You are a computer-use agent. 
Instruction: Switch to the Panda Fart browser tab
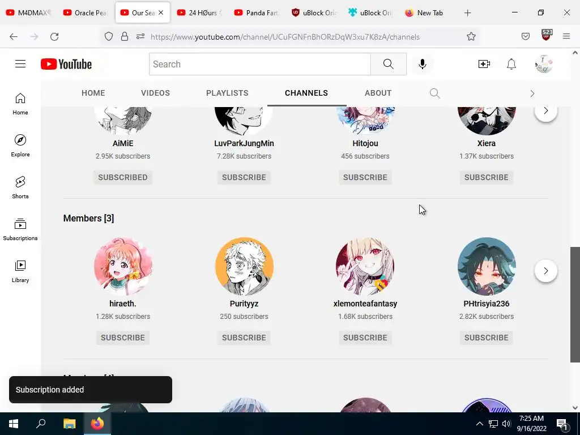pyautogui.click(x=257, y=13)
